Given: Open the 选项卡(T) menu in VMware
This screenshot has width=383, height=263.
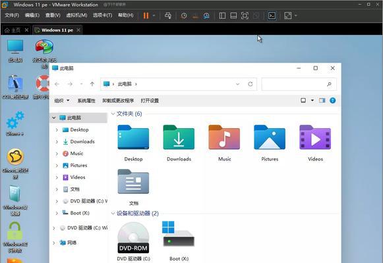Looking at the screenshot, I should 103,15.
